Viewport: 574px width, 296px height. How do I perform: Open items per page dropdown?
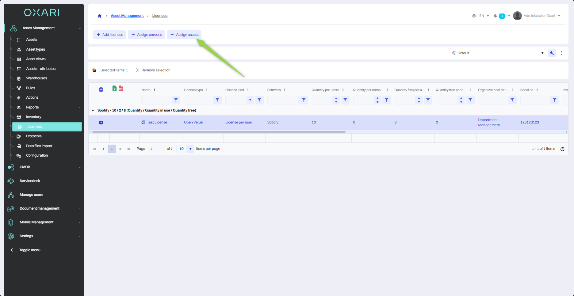point(190,149)
